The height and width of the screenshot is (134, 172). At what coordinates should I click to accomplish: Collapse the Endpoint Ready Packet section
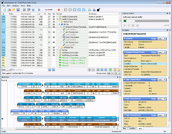(x=125, y=52)
